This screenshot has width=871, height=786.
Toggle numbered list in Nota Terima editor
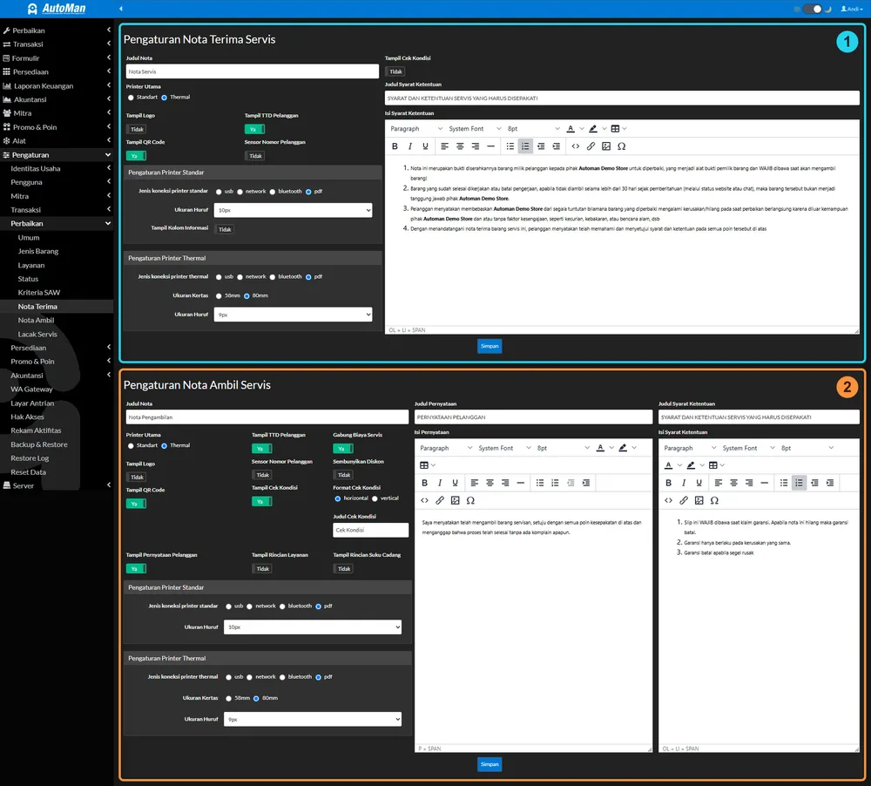click(x=525, y=146)
